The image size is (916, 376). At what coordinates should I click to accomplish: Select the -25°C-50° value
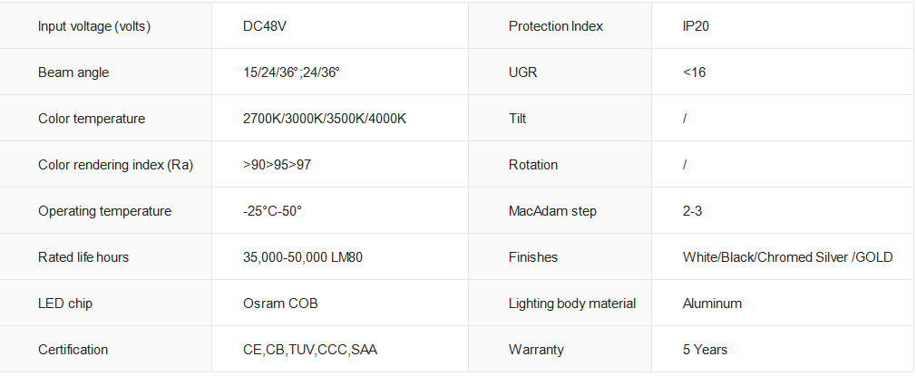click(272, 211)
